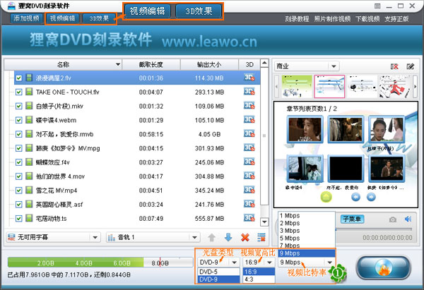Image resolution: width=424 pixels, height=290 pixels.
Task: Select the red running figure template thumbnail
Action: click(394, 86)
